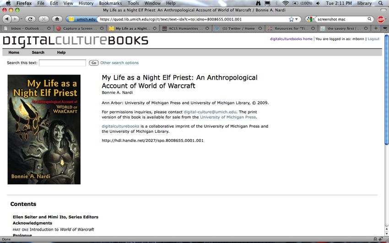The image size is (389, 243).
Task: Focus the Search this text field
Action: [63, 63]
